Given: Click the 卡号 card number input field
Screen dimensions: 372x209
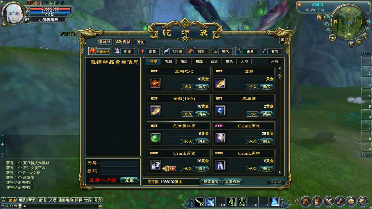Looking at the screenshot, I should click(x=119, y=164).
